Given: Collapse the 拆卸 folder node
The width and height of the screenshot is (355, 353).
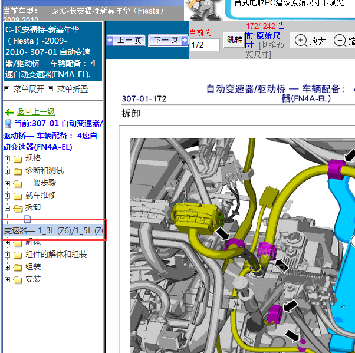Looking at the screenshot, I should (7, 208).
